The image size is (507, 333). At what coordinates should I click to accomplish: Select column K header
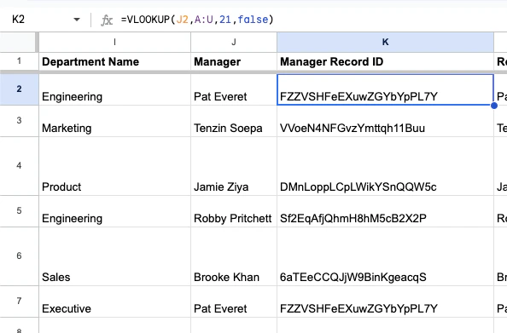coord(385,42)
